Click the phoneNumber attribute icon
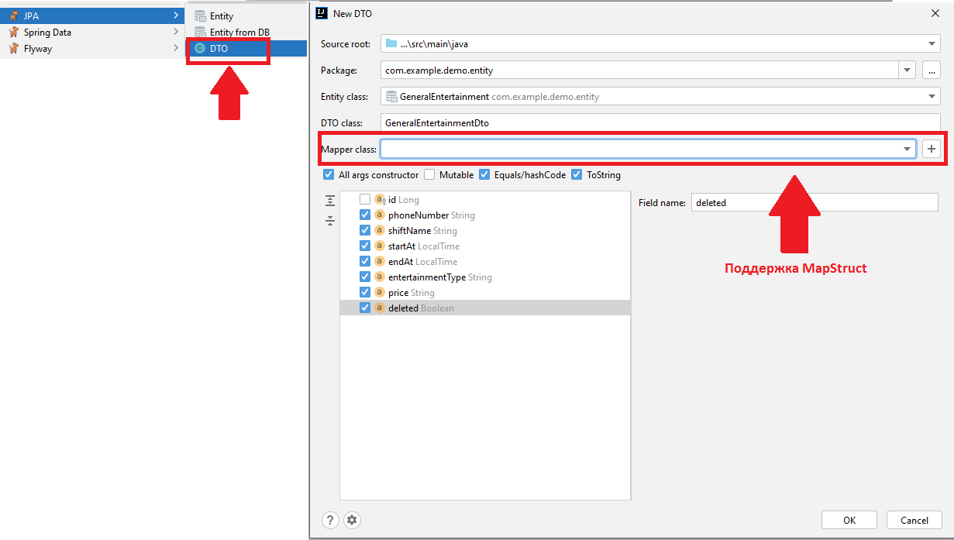954x540 pixels. coord(380,215)
